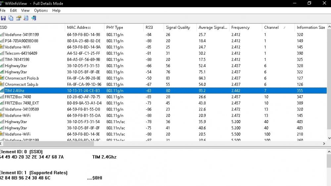Click signal icon of Vodafone-34139589 row
This screenshot has height=186, width=331.
tap(2, 109)
